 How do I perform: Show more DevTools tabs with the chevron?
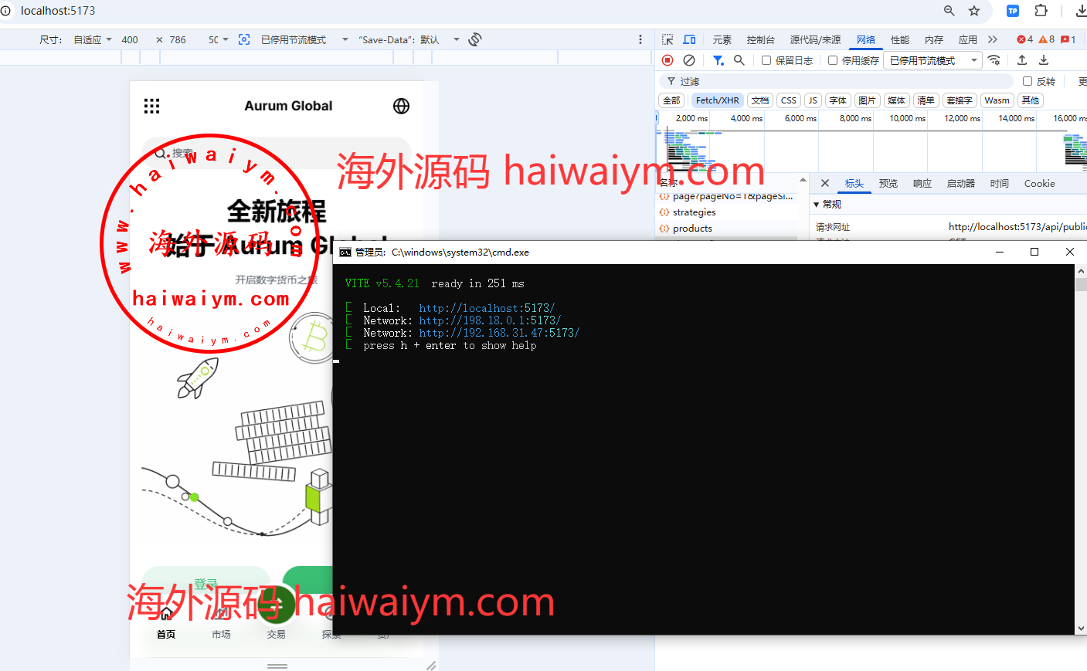[x=993, y=39]
